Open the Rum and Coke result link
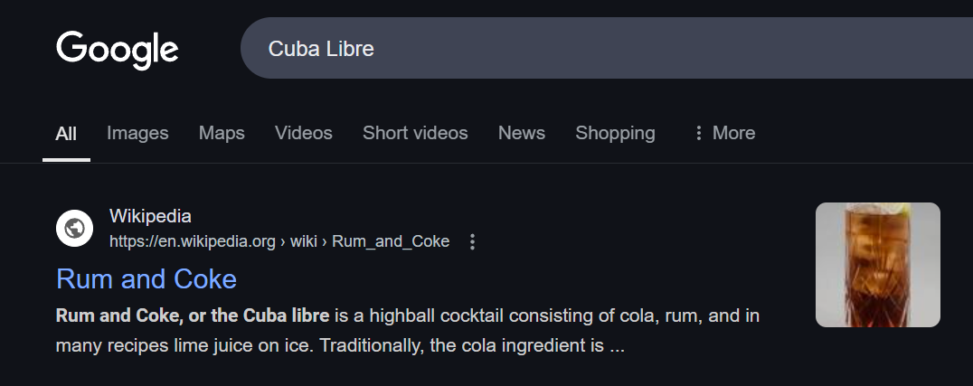973x386 pixels. click(146, 278)
